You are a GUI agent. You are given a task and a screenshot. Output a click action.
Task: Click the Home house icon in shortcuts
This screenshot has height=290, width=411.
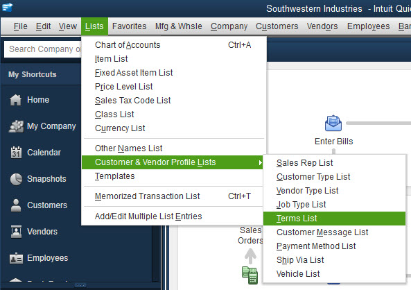pos(15,100)
